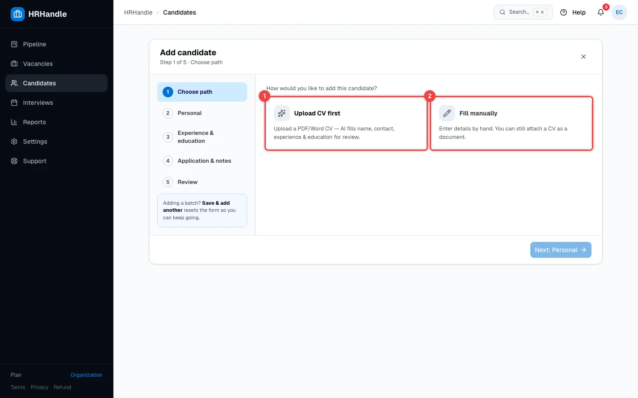Screen dimensions: 638x398
Task: Click 'Step 1 of 5 · Choose path' subtitle
Action: (x=191, y=62)
